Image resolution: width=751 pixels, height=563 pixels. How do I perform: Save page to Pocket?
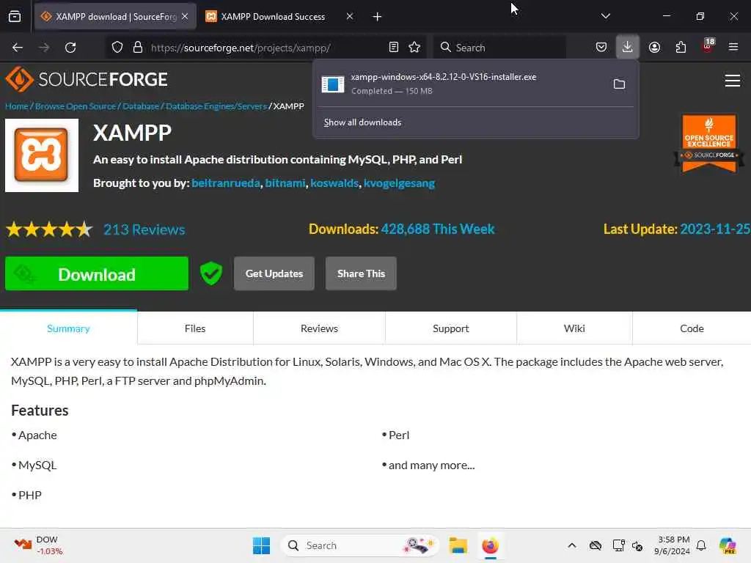coord(601,48)
